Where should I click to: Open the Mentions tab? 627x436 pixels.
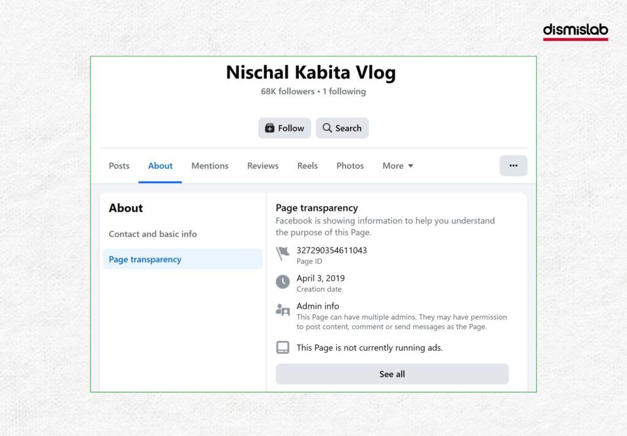click(209, 165)
